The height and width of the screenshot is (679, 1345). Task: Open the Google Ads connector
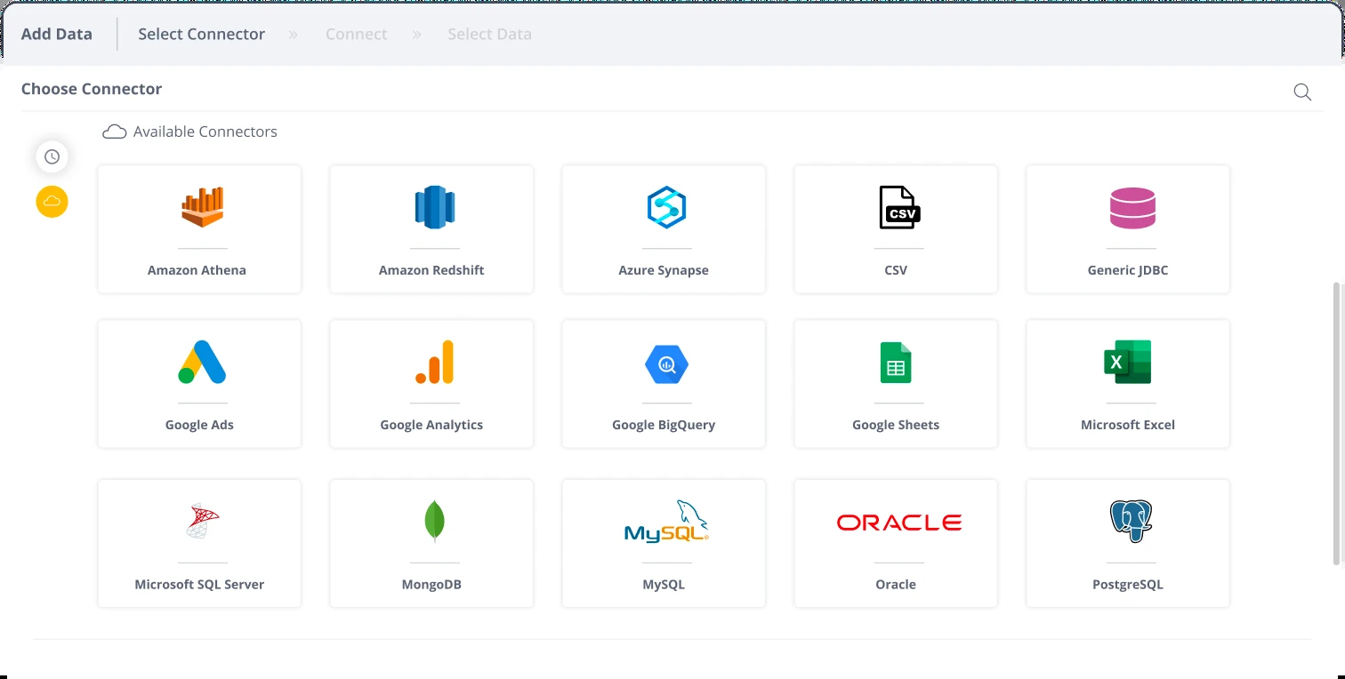tap(199, 384)
